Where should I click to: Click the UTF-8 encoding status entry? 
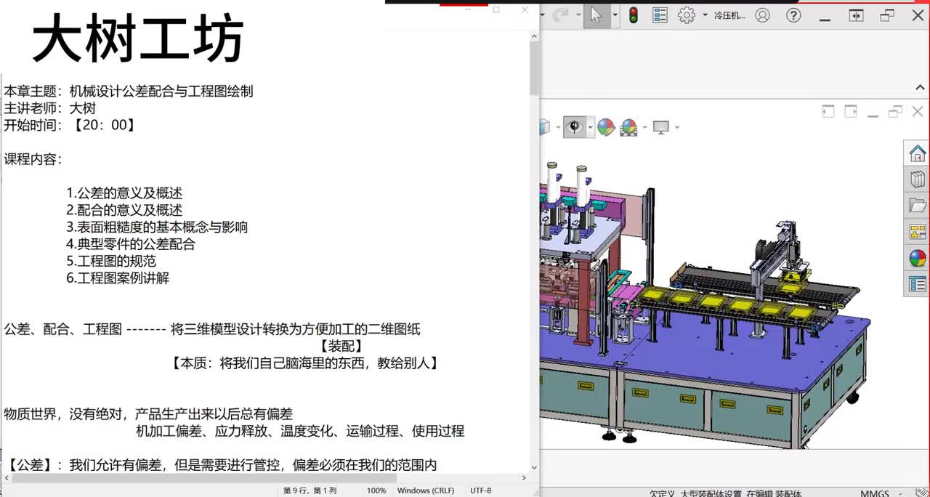[x=481, y=490]
